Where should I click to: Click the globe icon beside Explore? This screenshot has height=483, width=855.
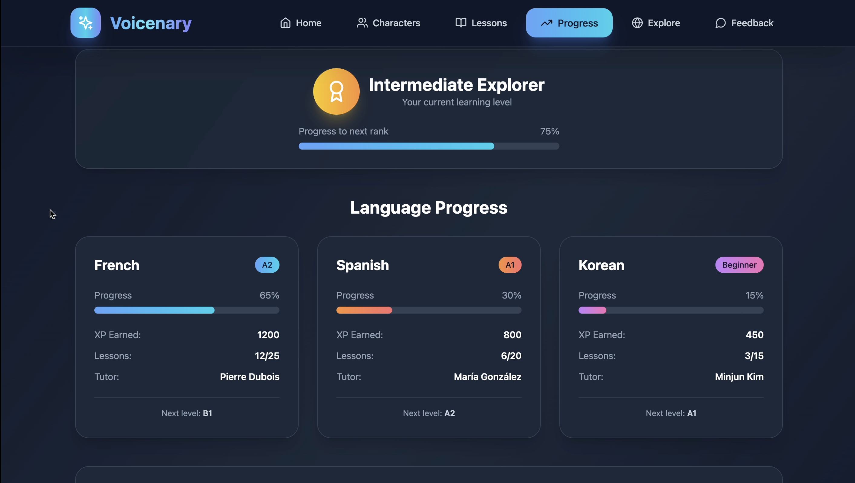coord(637,23)
